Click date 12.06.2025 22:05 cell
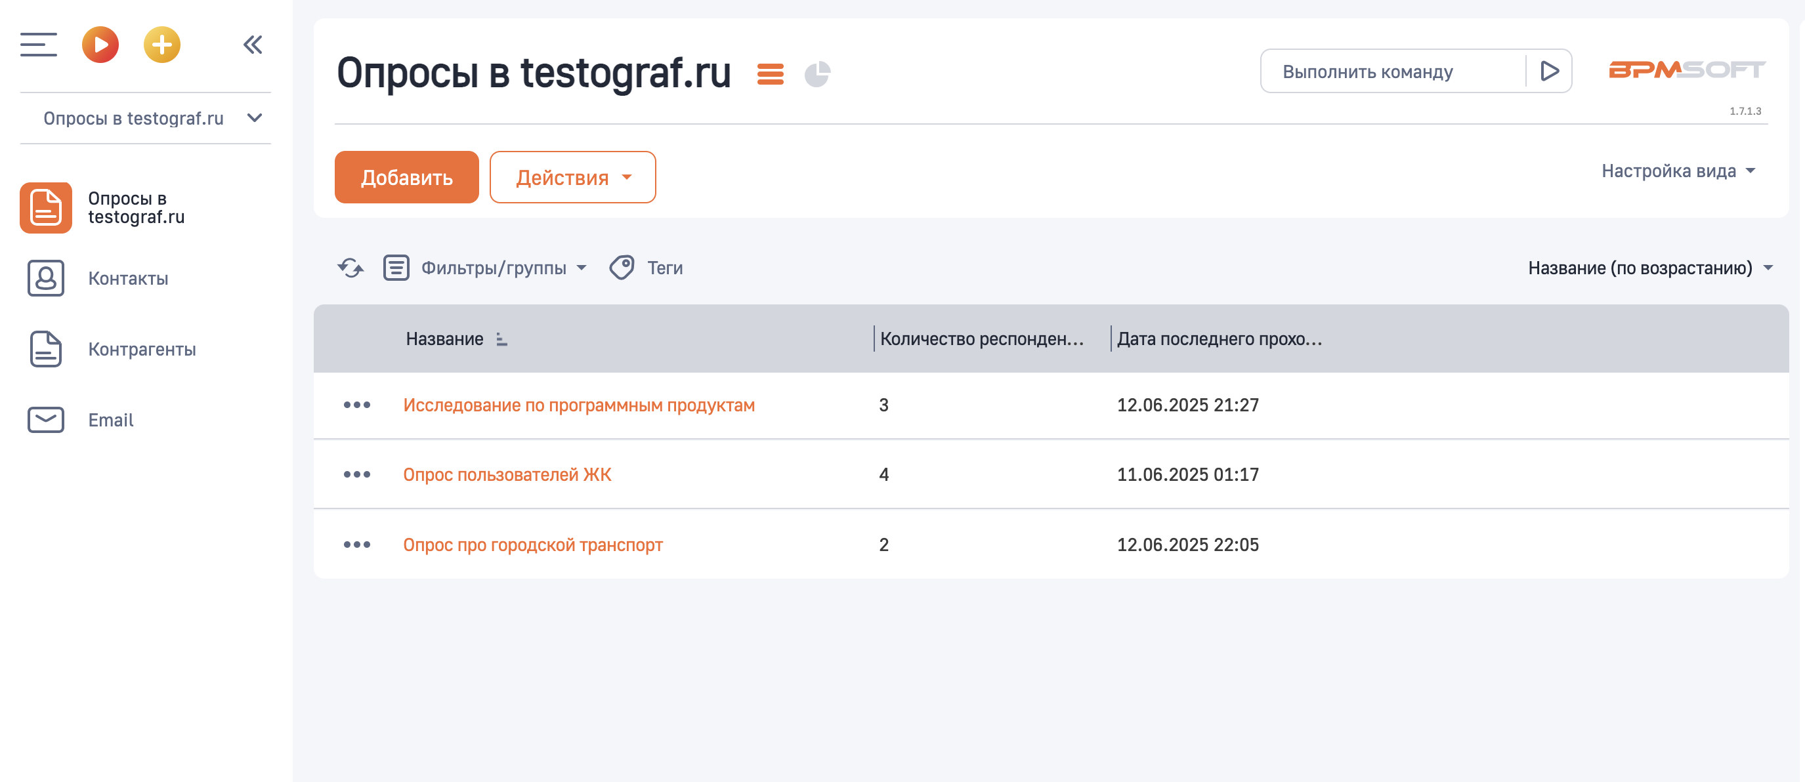Viewport: 1805px width, 782px height. 1187,544
